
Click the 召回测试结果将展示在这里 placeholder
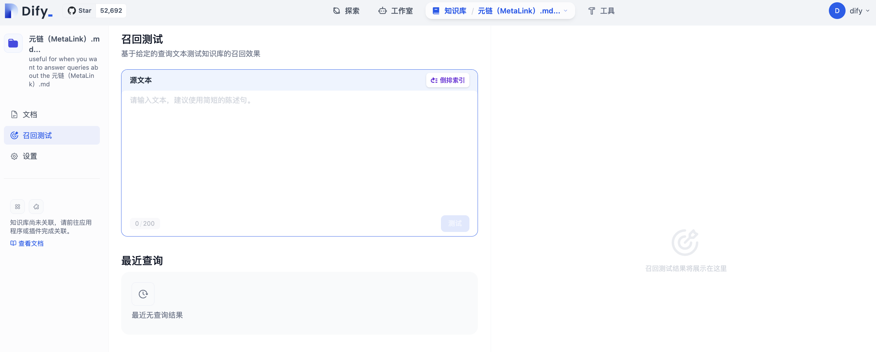686,269
